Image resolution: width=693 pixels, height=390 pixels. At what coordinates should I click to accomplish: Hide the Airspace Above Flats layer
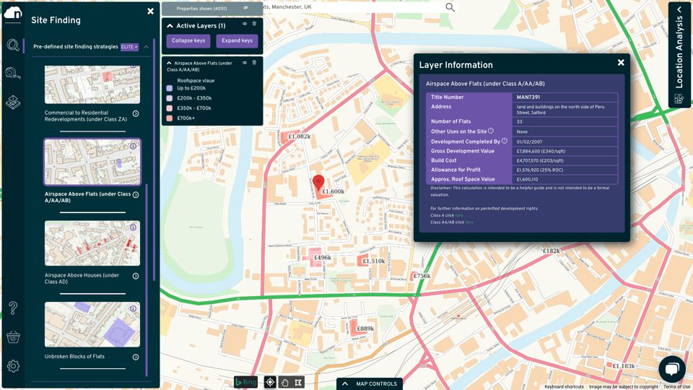[245, 63]
